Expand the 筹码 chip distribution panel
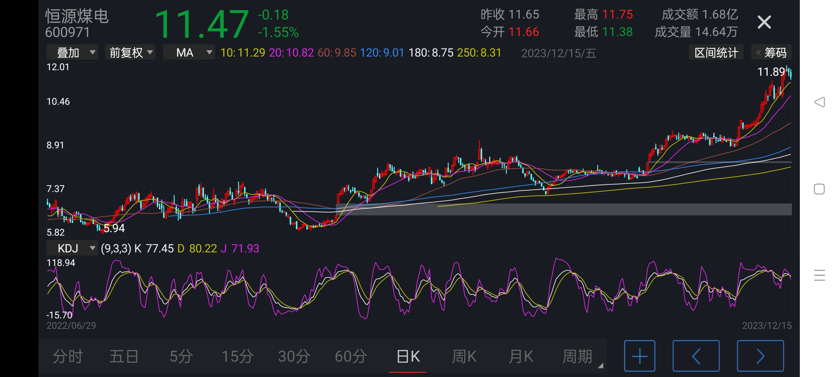 (x=772, y=52)
